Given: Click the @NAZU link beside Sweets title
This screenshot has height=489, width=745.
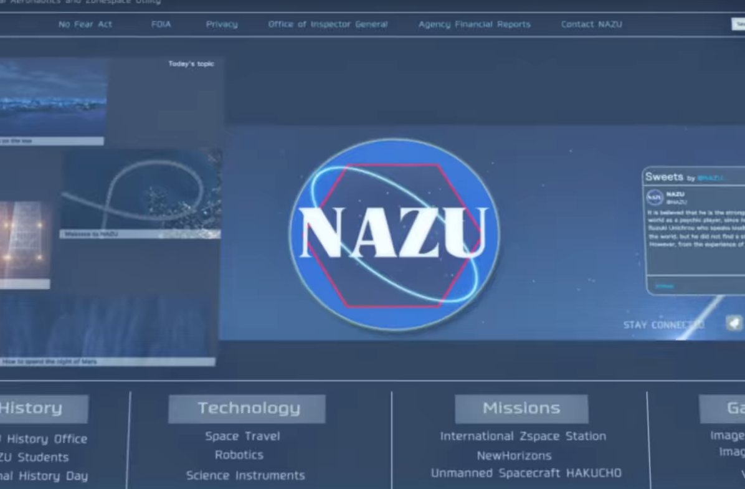Looking at the screenshot, I should [711, 178].
